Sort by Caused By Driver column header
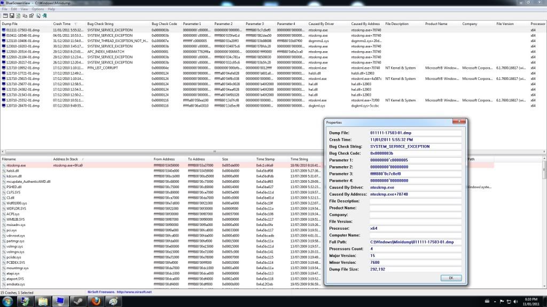Viewport: 547px width, 307px height. [328, 23]
